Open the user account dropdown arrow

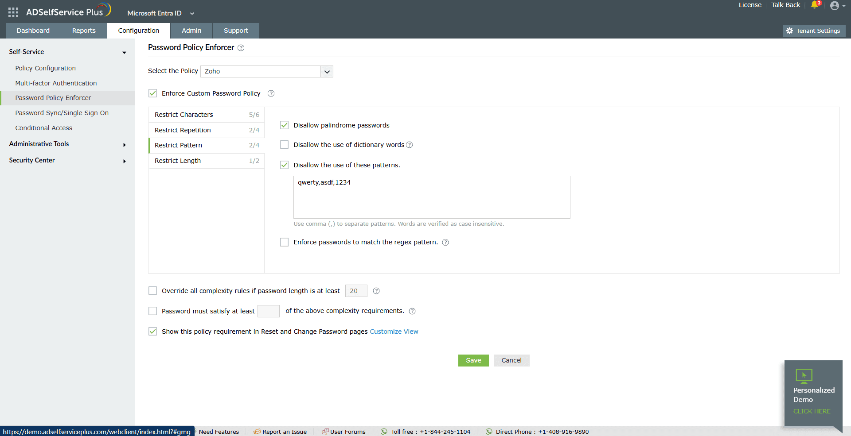pyautogui.click(x=844, y=6)
